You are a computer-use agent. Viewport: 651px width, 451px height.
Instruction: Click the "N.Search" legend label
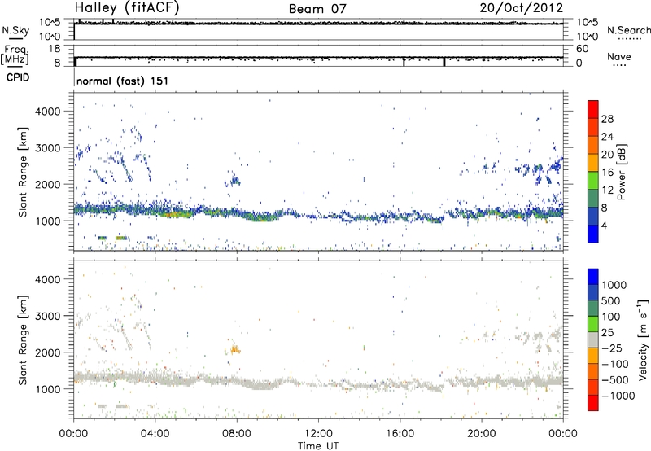[x=629, y=30]
